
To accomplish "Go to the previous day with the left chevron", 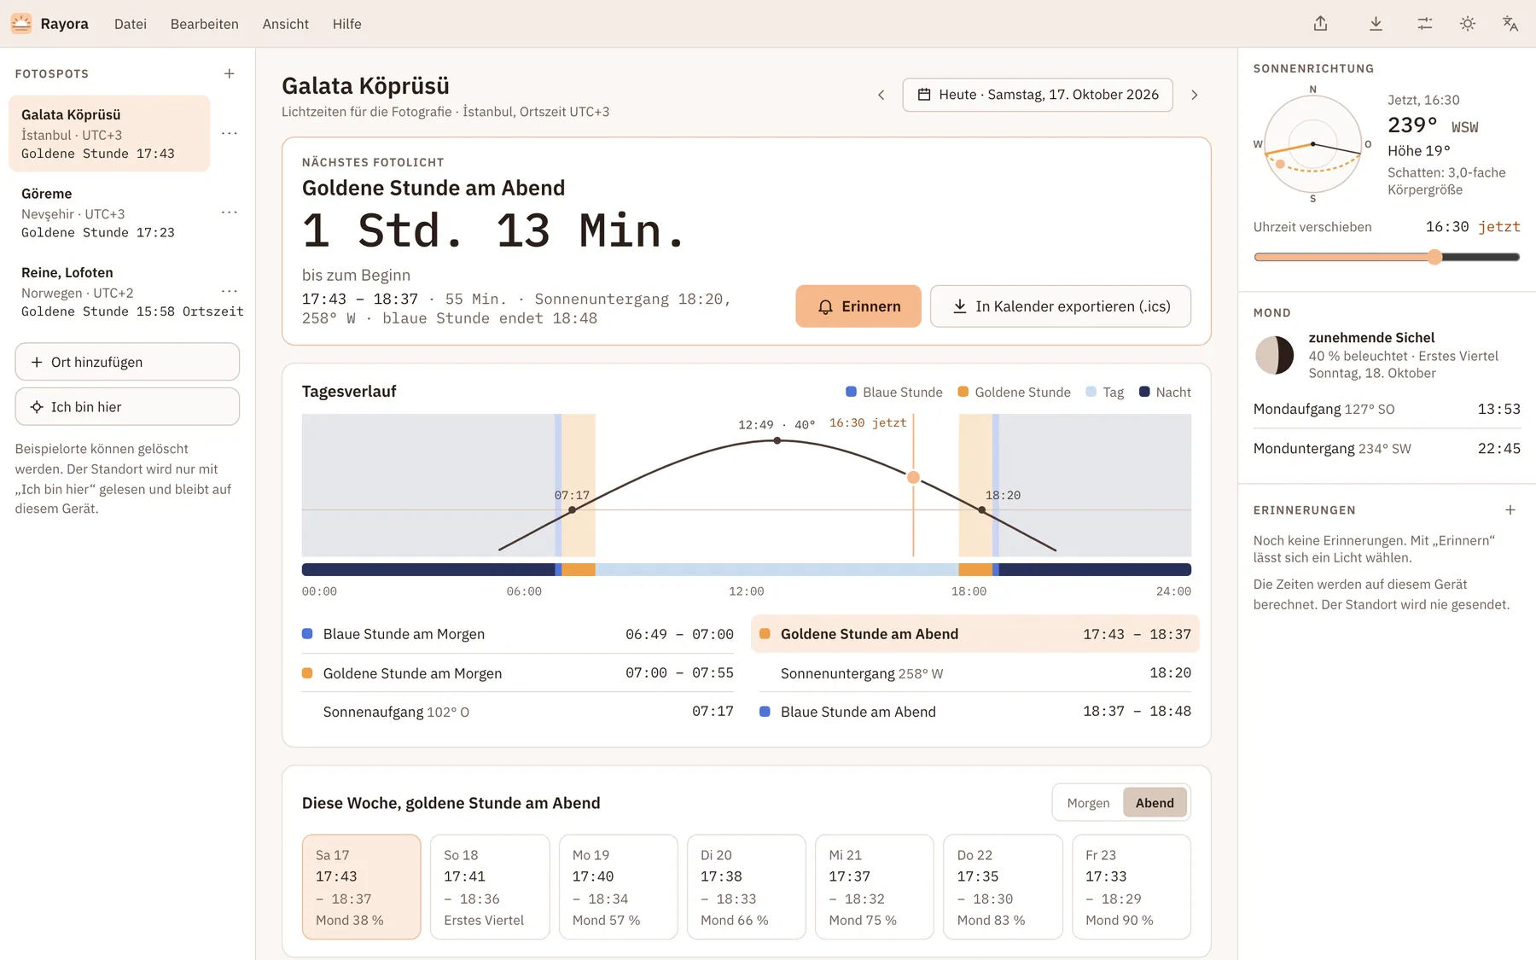I will [881, 95].
